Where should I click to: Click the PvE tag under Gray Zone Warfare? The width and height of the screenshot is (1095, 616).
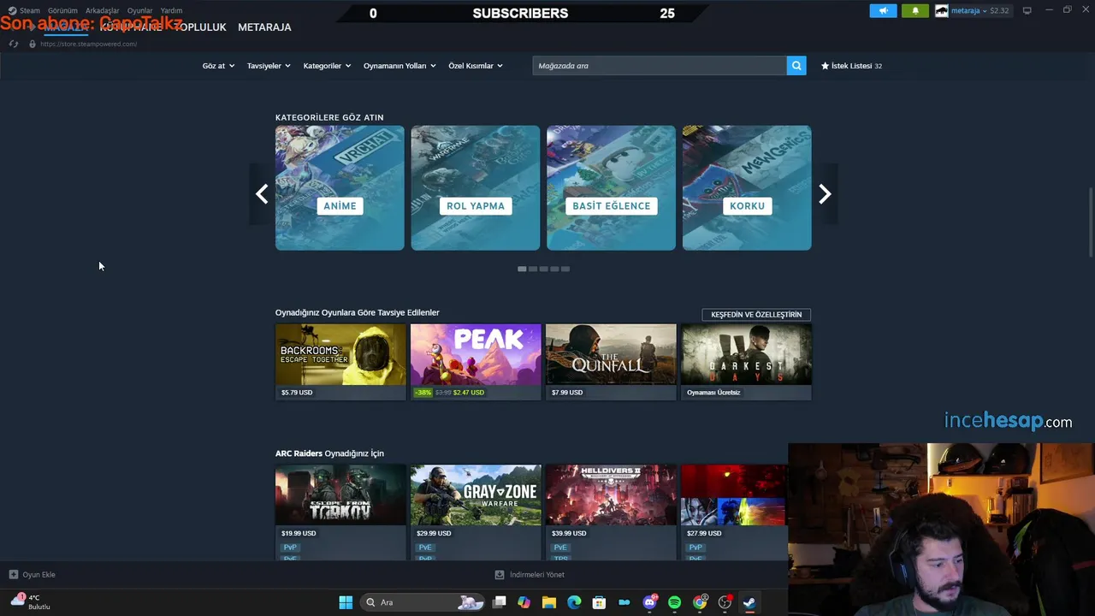point(425,548)
